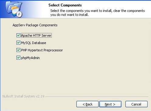Clear the phpMyAdmin checkbox

18,58
